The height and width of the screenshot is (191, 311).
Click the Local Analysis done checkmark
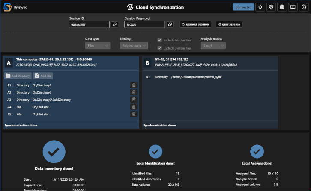pyautogui.click(x=257, y=151)
